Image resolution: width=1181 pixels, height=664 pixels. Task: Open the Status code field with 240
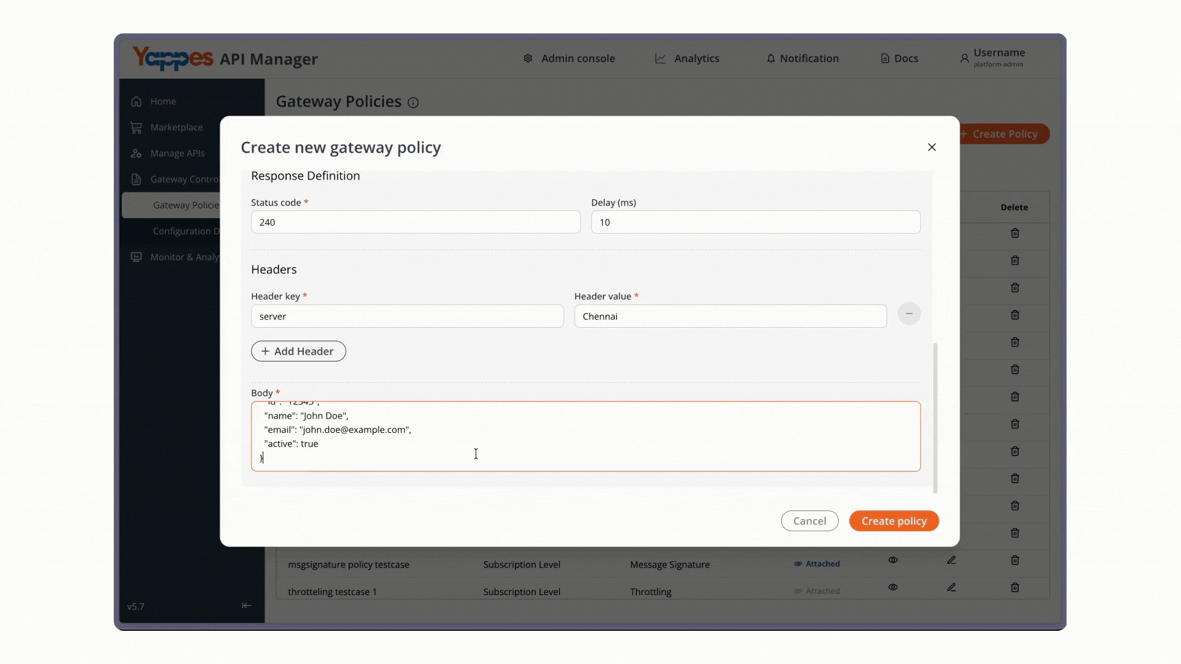click(x=415, y=222)
